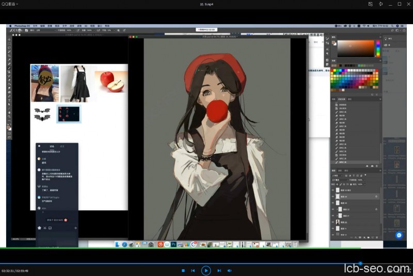Select the Move tool in Photoshop toolbar
Screen dimensions: 413x276
click(x=9, y=40)
